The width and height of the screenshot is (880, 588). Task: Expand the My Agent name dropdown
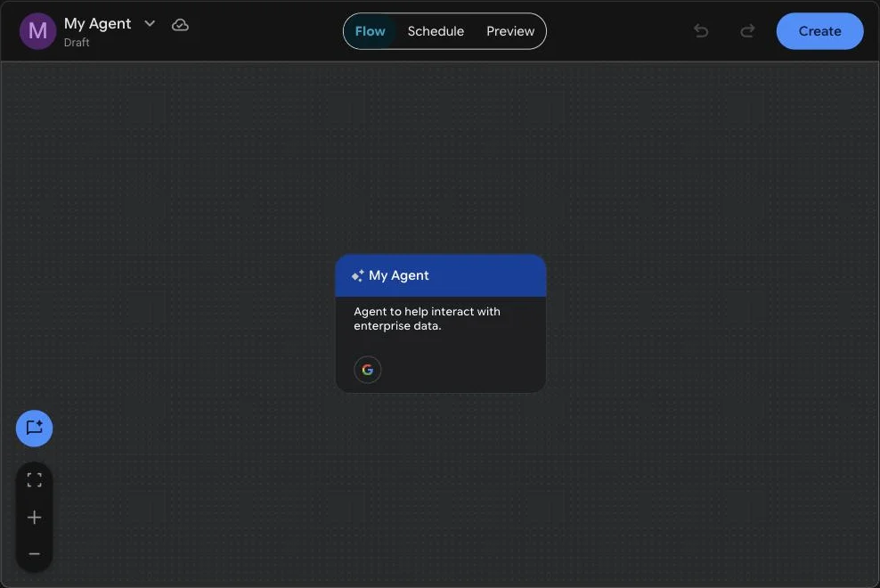150,23
